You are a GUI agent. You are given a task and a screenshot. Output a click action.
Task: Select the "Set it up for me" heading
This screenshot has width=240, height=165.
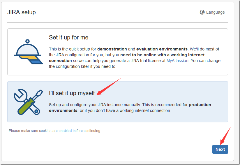pyautogui.click(x=68, y=37)
